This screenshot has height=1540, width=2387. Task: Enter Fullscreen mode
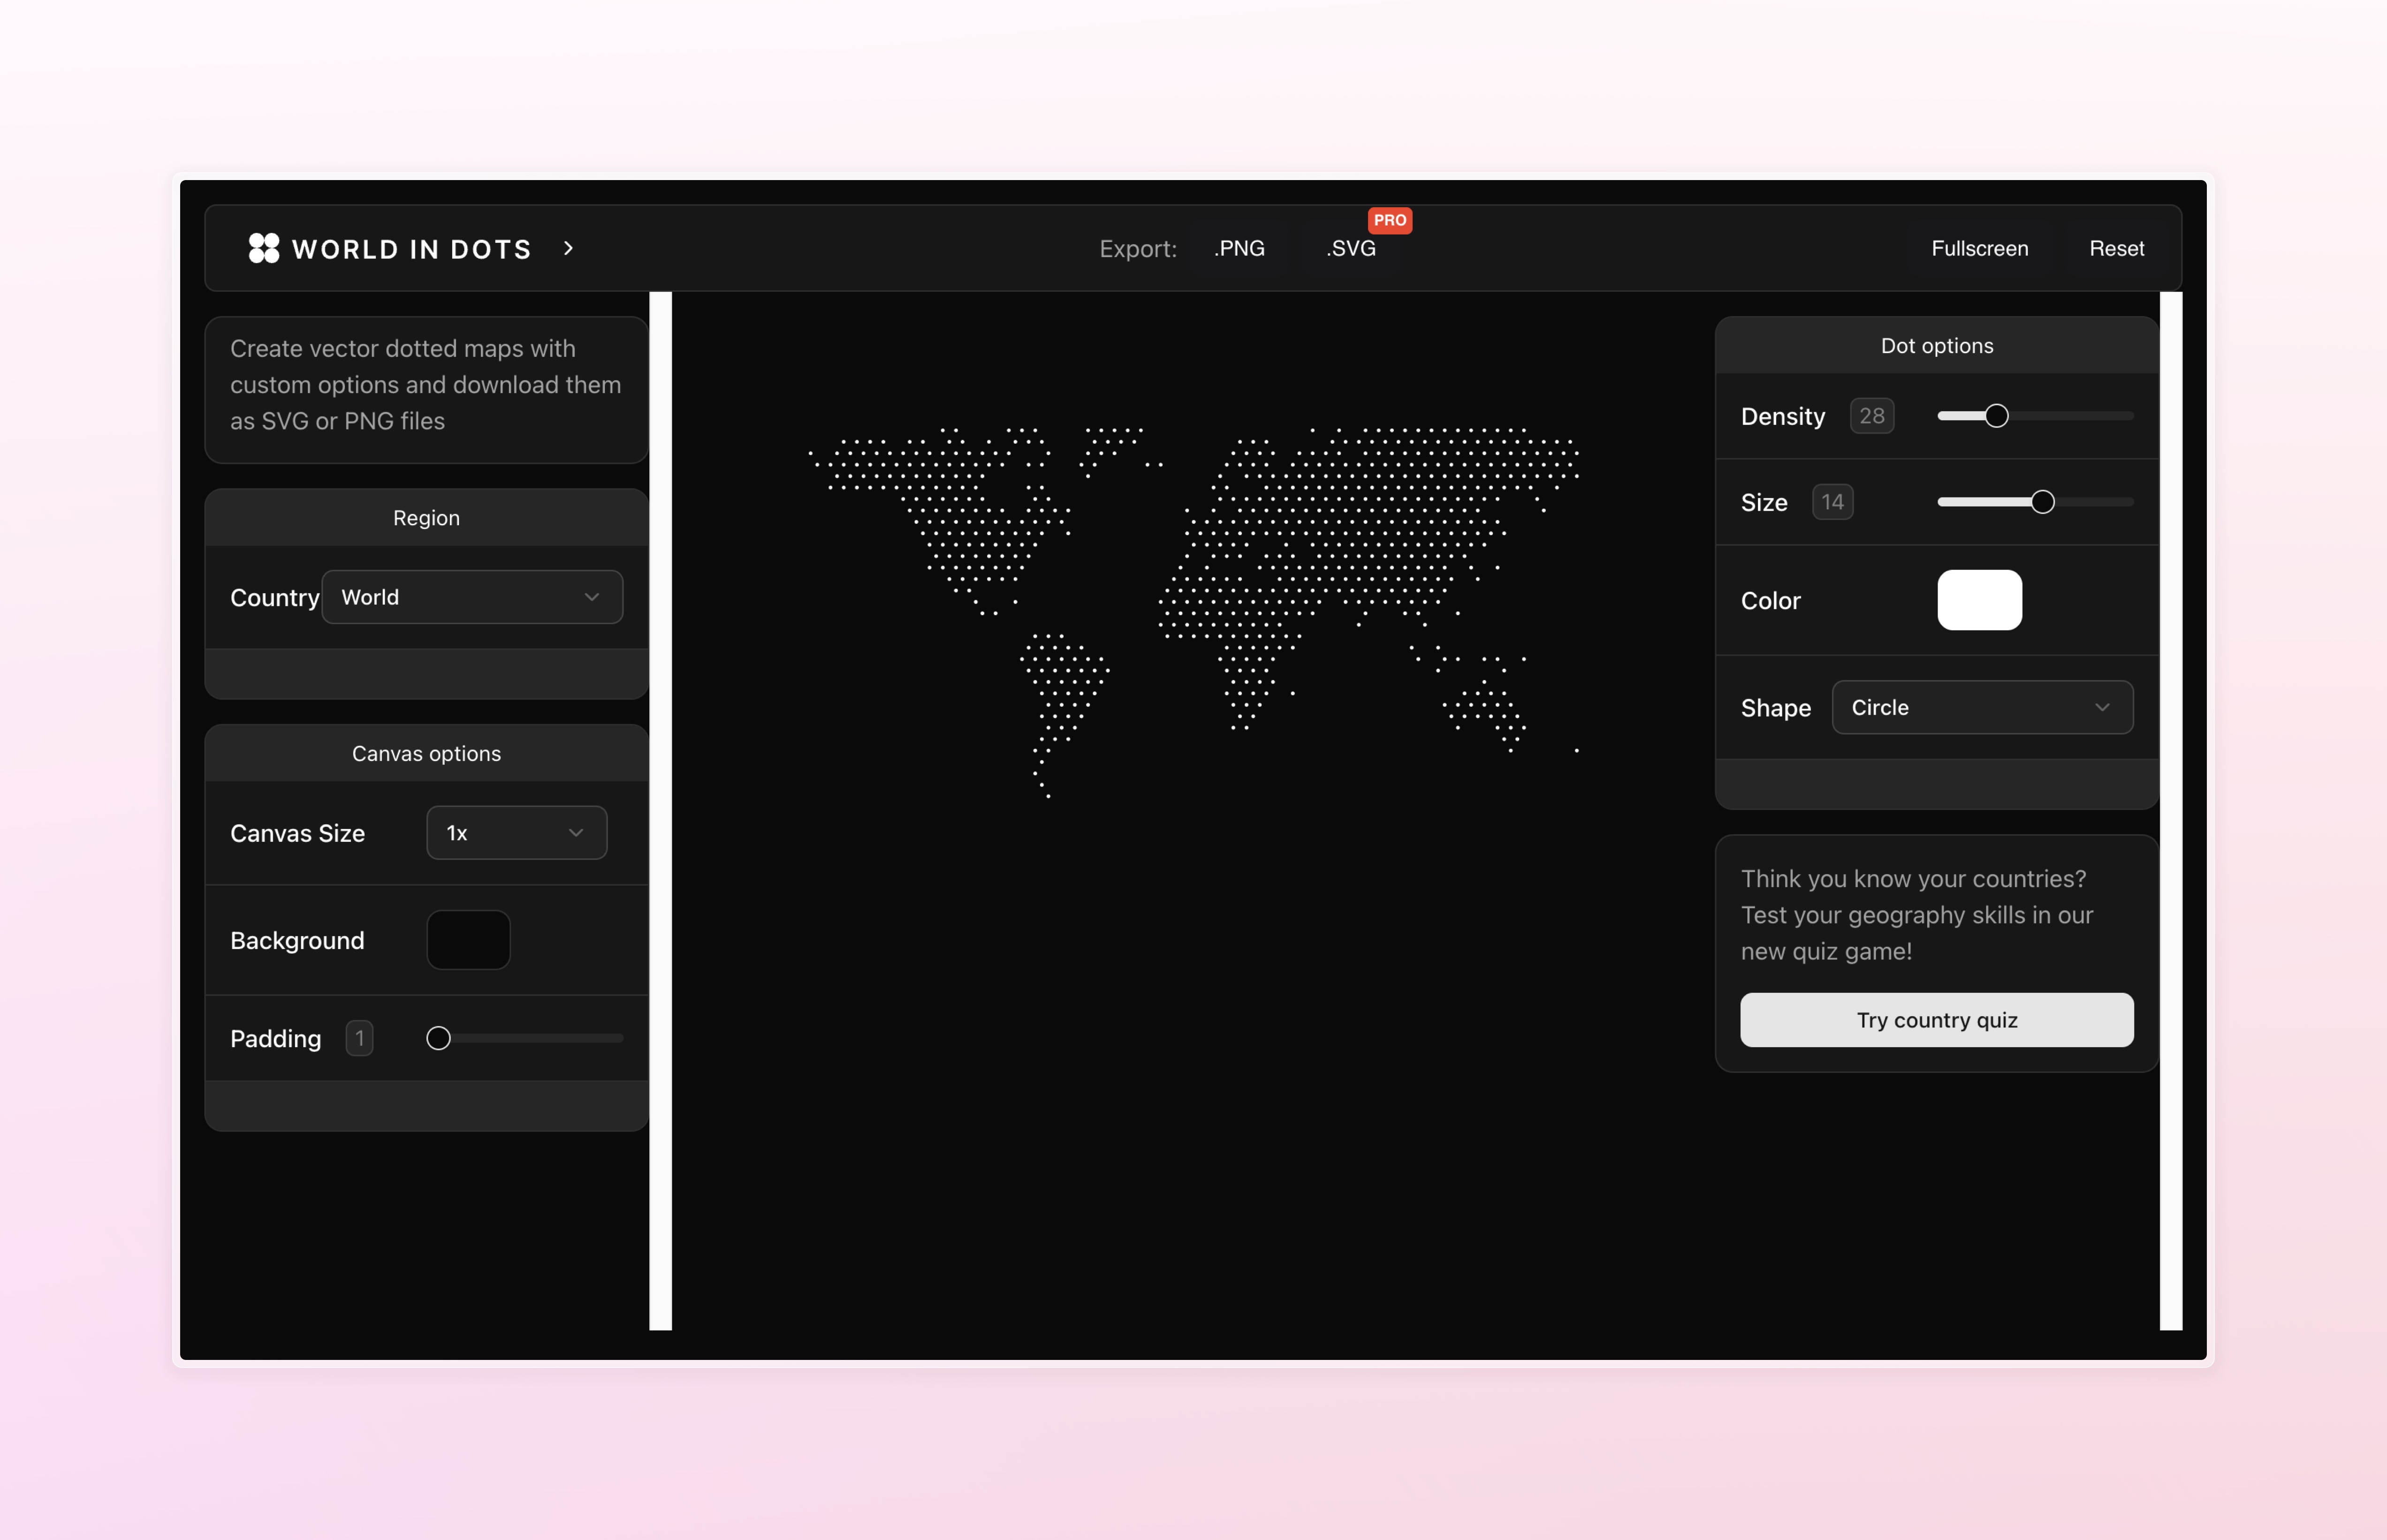1980,248
